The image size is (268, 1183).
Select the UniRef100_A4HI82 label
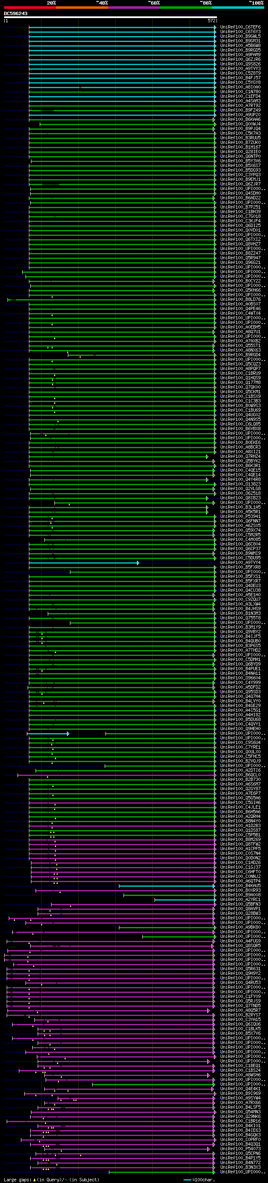[240, 715]
